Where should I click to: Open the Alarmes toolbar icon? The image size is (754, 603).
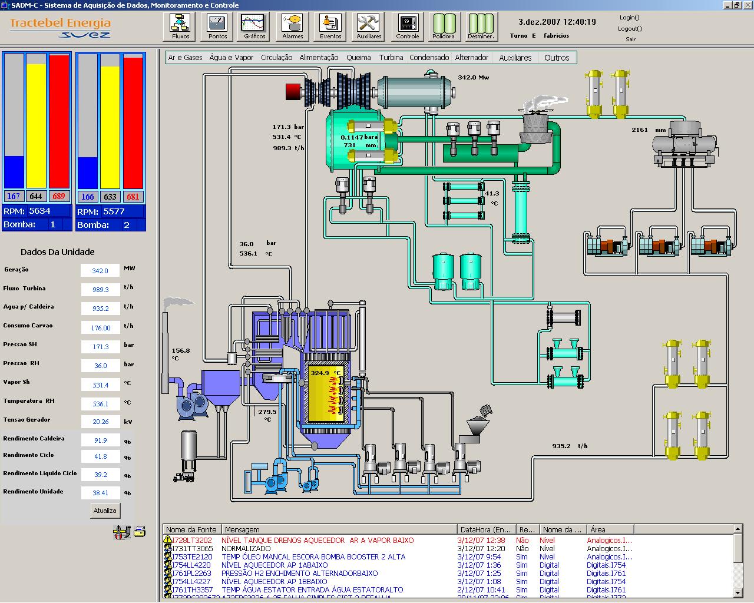click(x=292, y=26)
